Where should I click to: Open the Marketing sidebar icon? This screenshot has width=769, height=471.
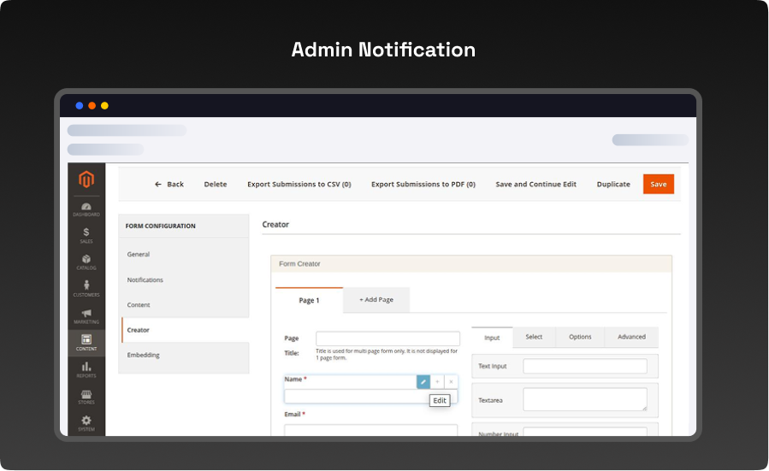[x=86, y=316]
